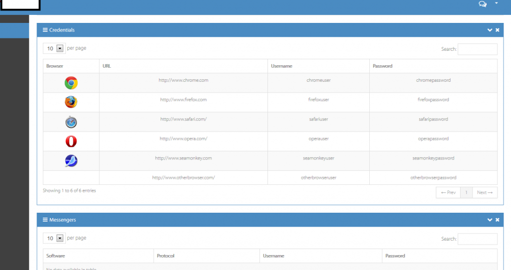Screen dimensions: 511x270
Task: Click the Opera browser icon
Action: (x=71, y=141)
